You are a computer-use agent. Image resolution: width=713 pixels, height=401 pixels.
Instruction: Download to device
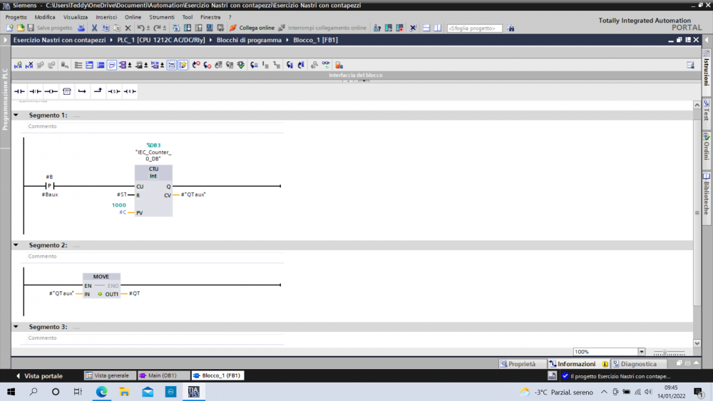pos(188,28)
